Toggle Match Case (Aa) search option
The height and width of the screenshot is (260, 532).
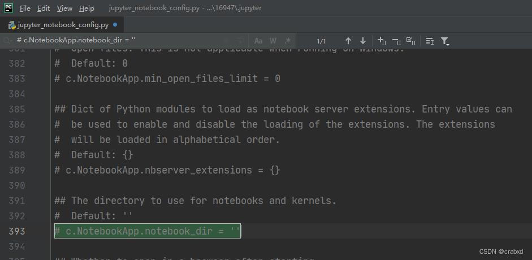coord(258,41)
